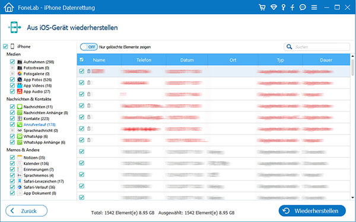Open the key registration icon
The height and width of the screenshot is (222, 356).
pyautogui.click(x=284, y=8)
